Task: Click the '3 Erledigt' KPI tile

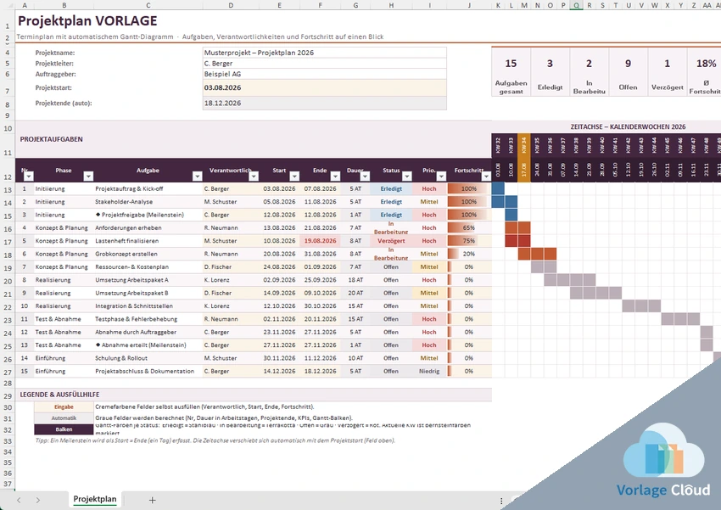Action: click(x=550, y=72)
